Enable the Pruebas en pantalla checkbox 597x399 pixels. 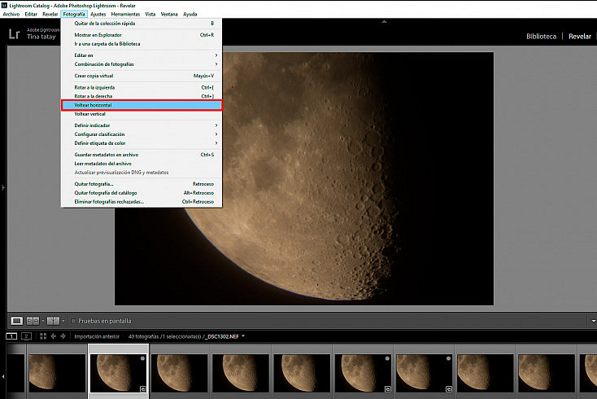click(x=73, y=322)
